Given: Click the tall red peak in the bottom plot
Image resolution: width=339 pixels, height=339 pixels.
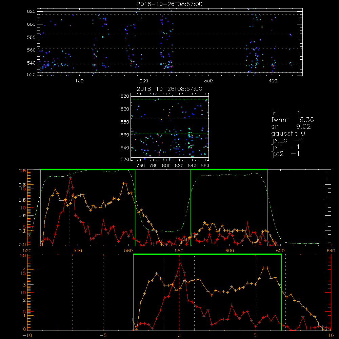Looking at the screenshot, I should tap(180, 262).
